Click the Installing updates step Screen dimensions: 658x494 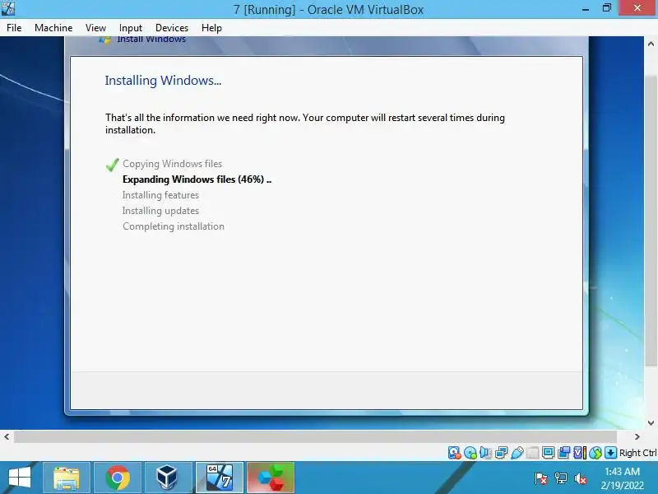click(x=160, y=211)
